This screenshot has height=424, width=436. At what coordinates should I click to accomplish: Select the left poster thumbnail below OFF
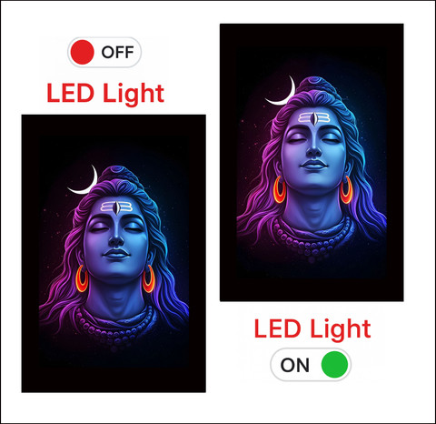click(114, 253)
